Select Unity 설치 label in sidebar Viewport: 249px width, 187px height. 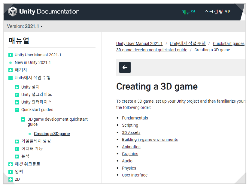30,87
